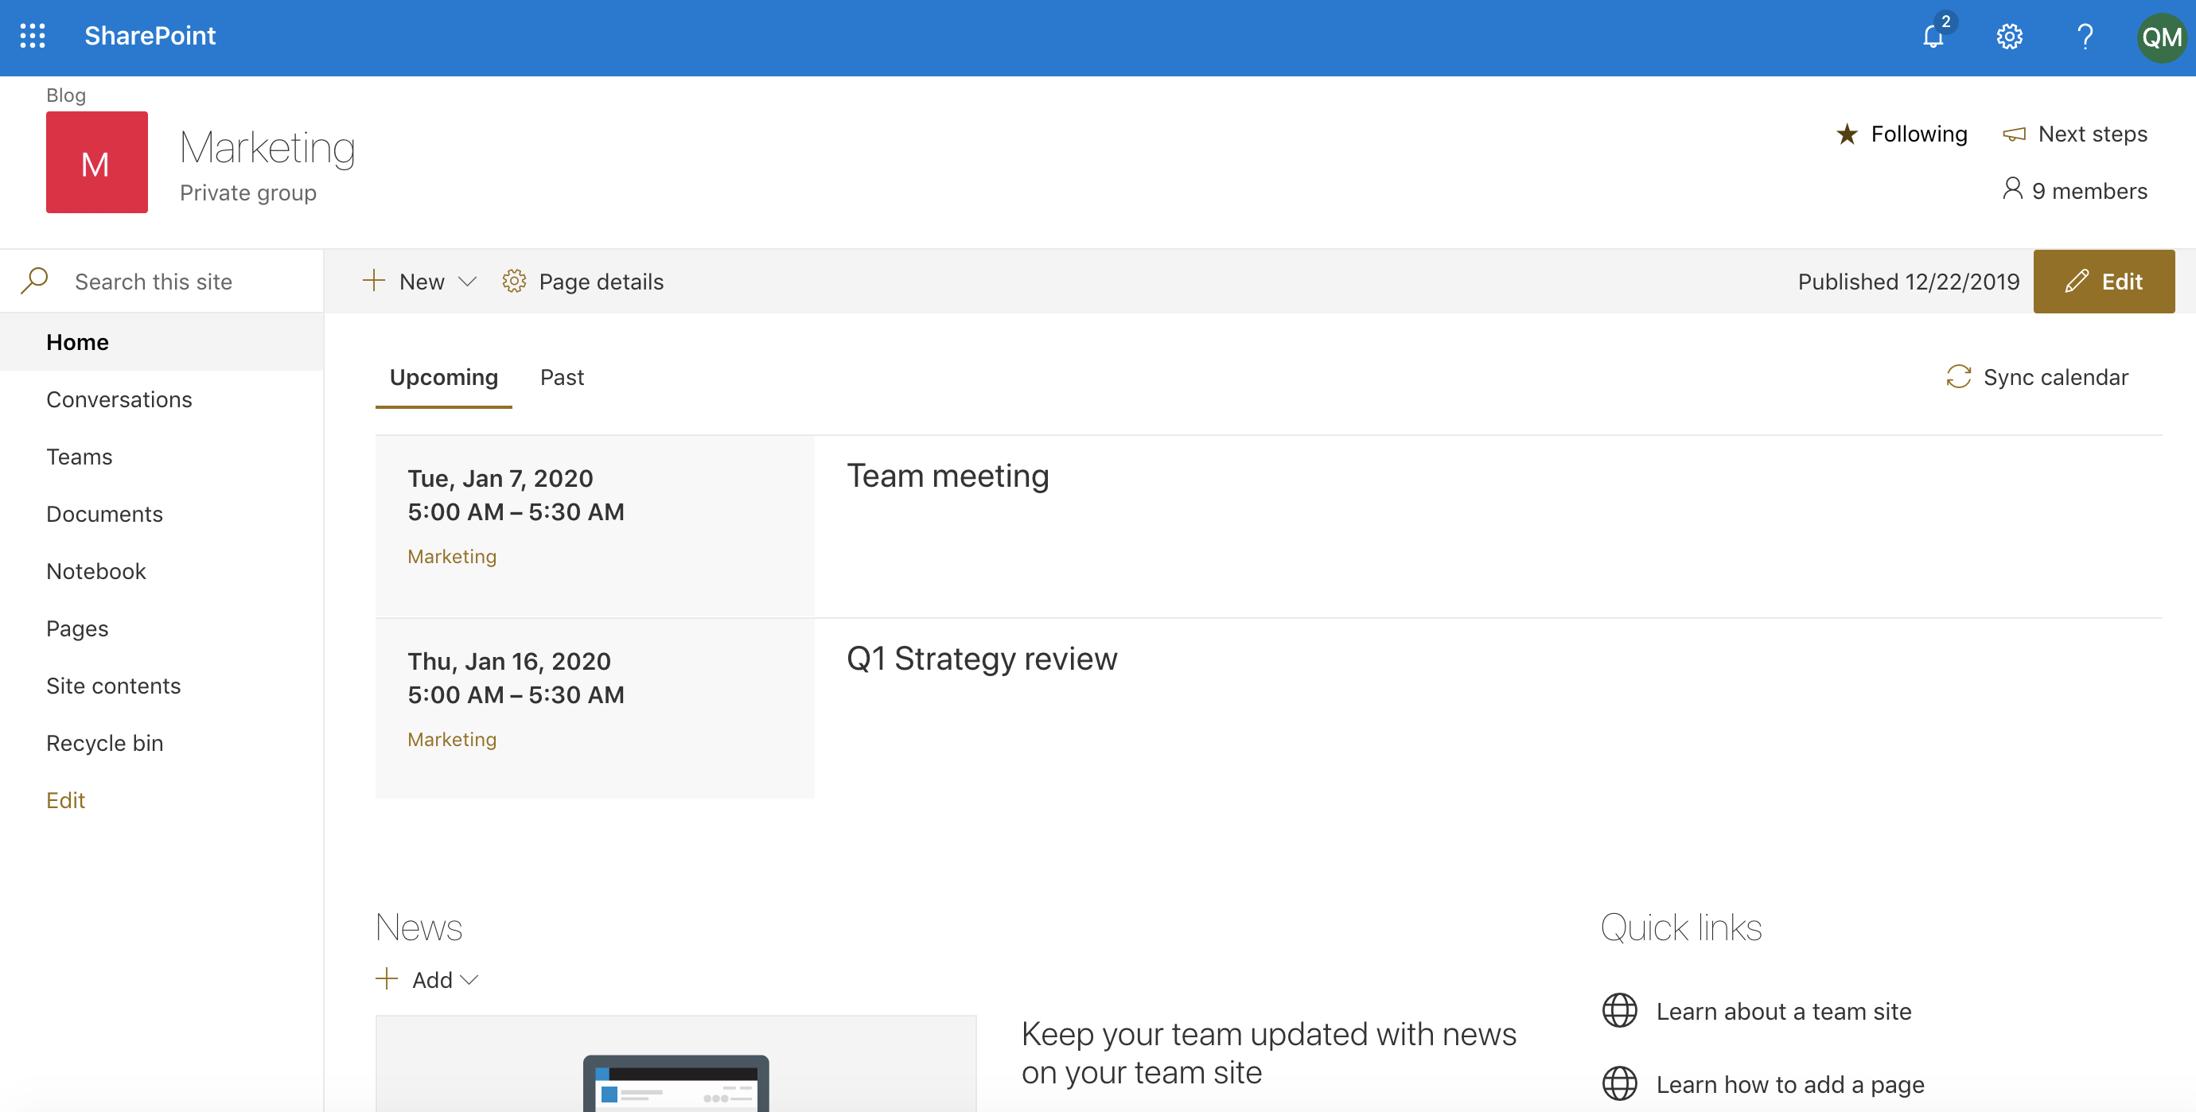Click the search magnifier icon
This screenshot has width=2196, height=1112.
pos(34,280)
